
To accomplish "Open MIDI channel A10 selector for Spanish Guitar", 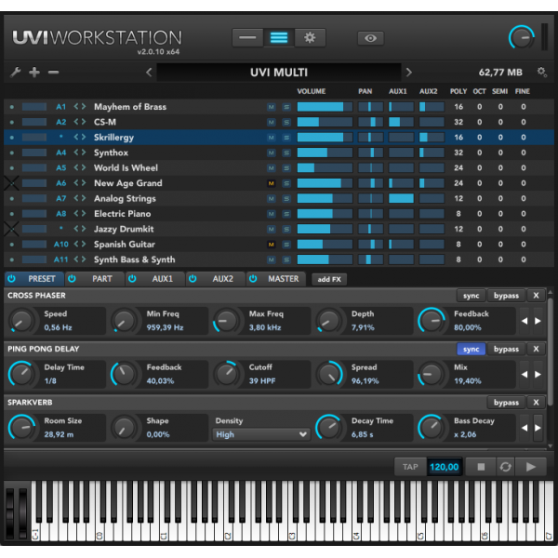I will tap(60, 245).
